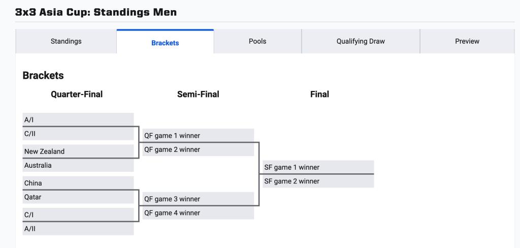Image resolution: width=520 pixels, height=248 pixels.
Task: Click the QF game 4 winner slot
Action: pyautogui.click(x=198, y=213)
